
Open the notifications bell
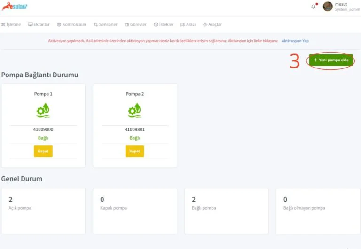point(314,7)
